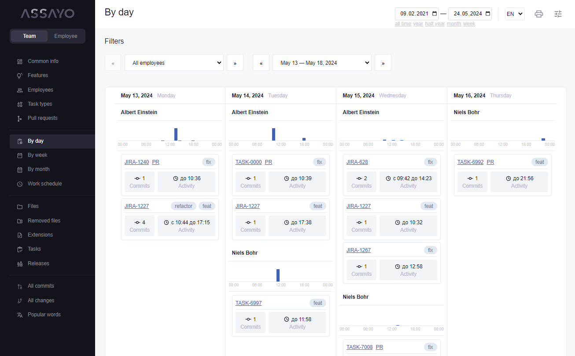Open the filter settings sliders icon
The image size is (575, 356).
point(558,14)
